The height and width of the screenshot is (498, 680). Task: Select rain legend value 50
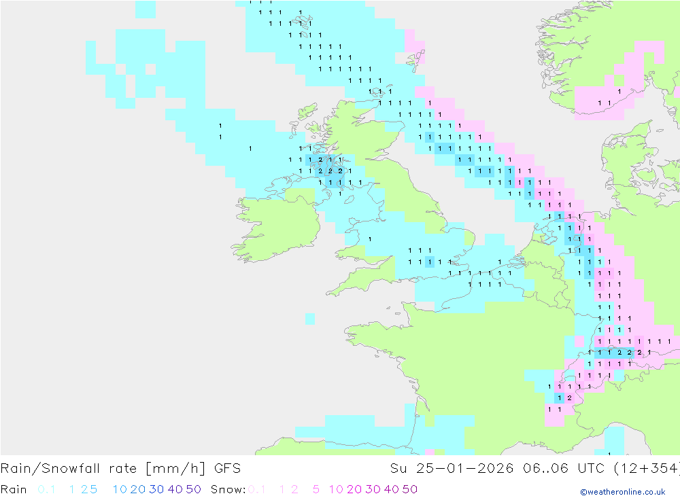point(193,489)
